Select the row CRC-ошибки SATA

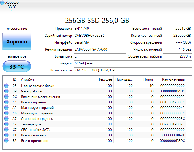(x=95, y=130)
